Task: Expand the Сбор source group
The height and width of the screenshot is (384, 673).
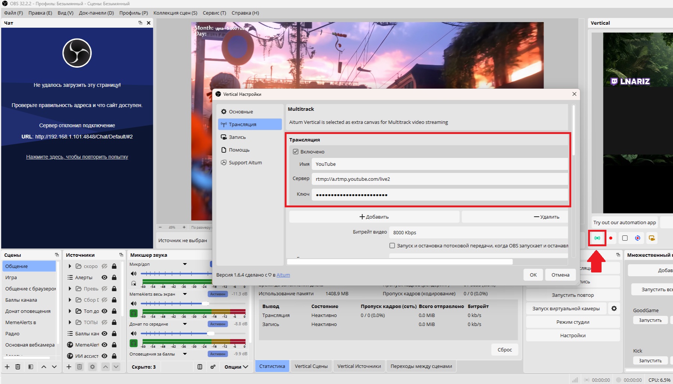Action: pyautogui.click(x=70, y=300)
